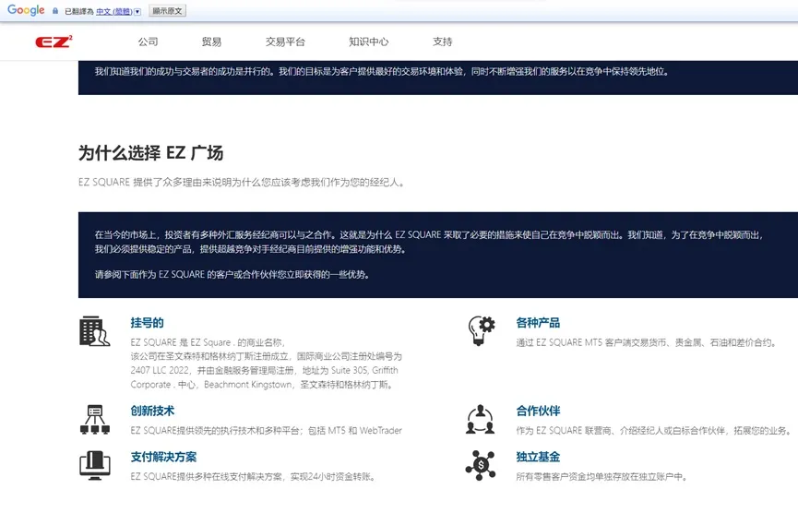798x513 pixels.
Task: Open the 公司 menu
Action: click(x=148, y=42)
